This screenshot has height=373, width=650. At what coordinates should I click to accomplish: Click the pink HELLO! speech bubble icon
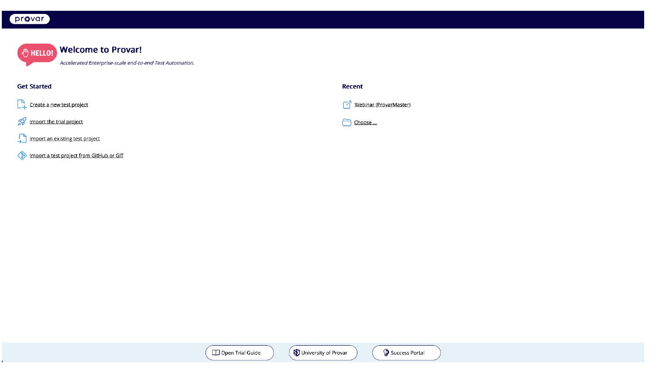[37, 54]
